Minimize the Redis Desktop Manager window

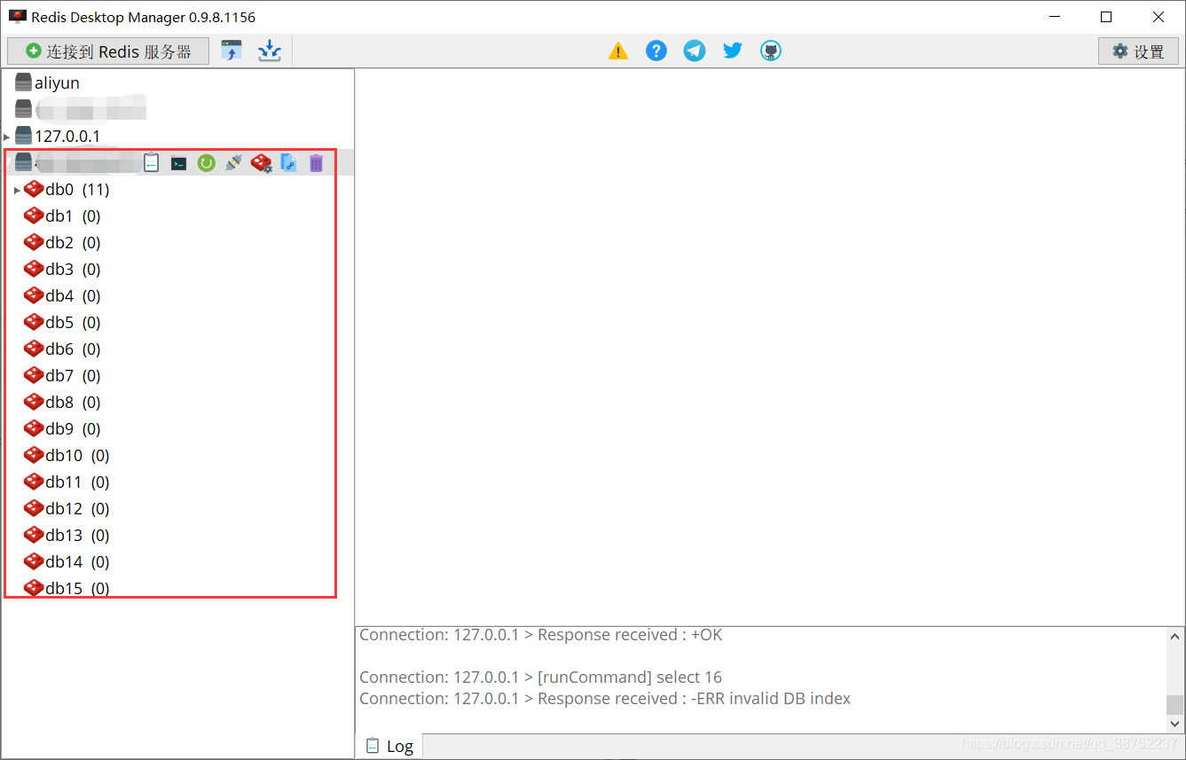pyautogui.click(x=1055, y=17)
